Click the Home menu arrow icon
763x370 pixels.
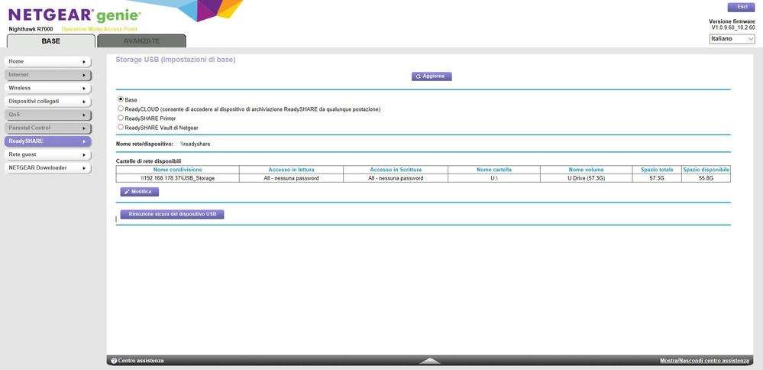(x=83, y=61)
